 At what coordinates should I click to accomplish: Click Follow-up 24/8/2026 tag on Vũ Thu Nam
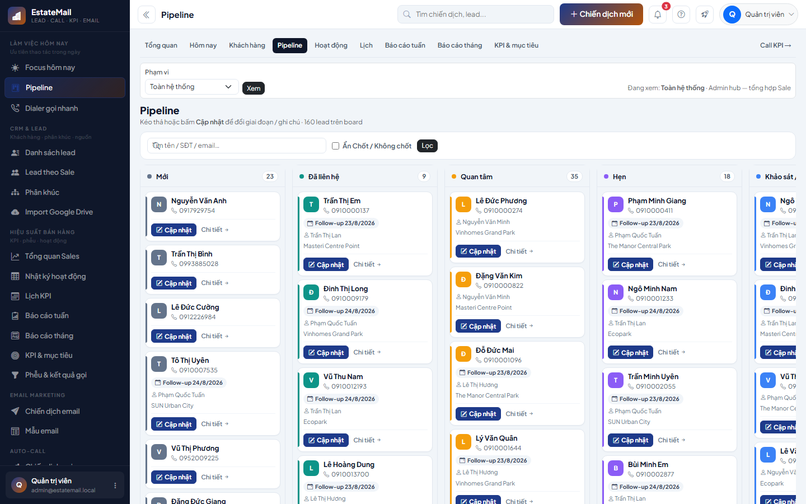click(341, 399)
